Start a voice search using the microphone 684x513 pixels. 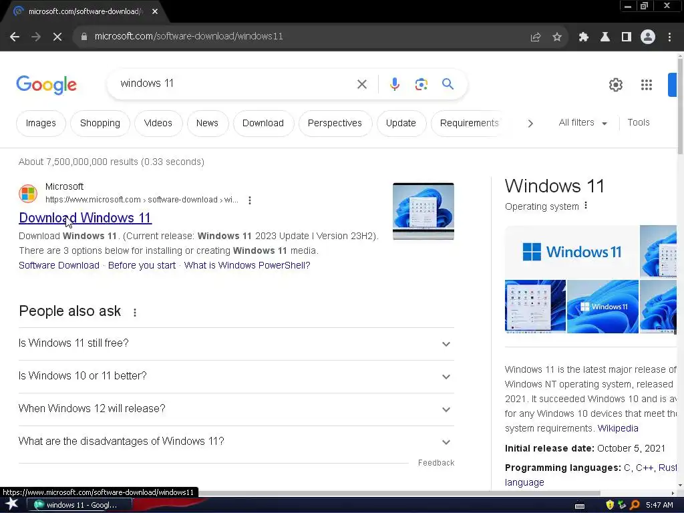(x=394, y=83)
